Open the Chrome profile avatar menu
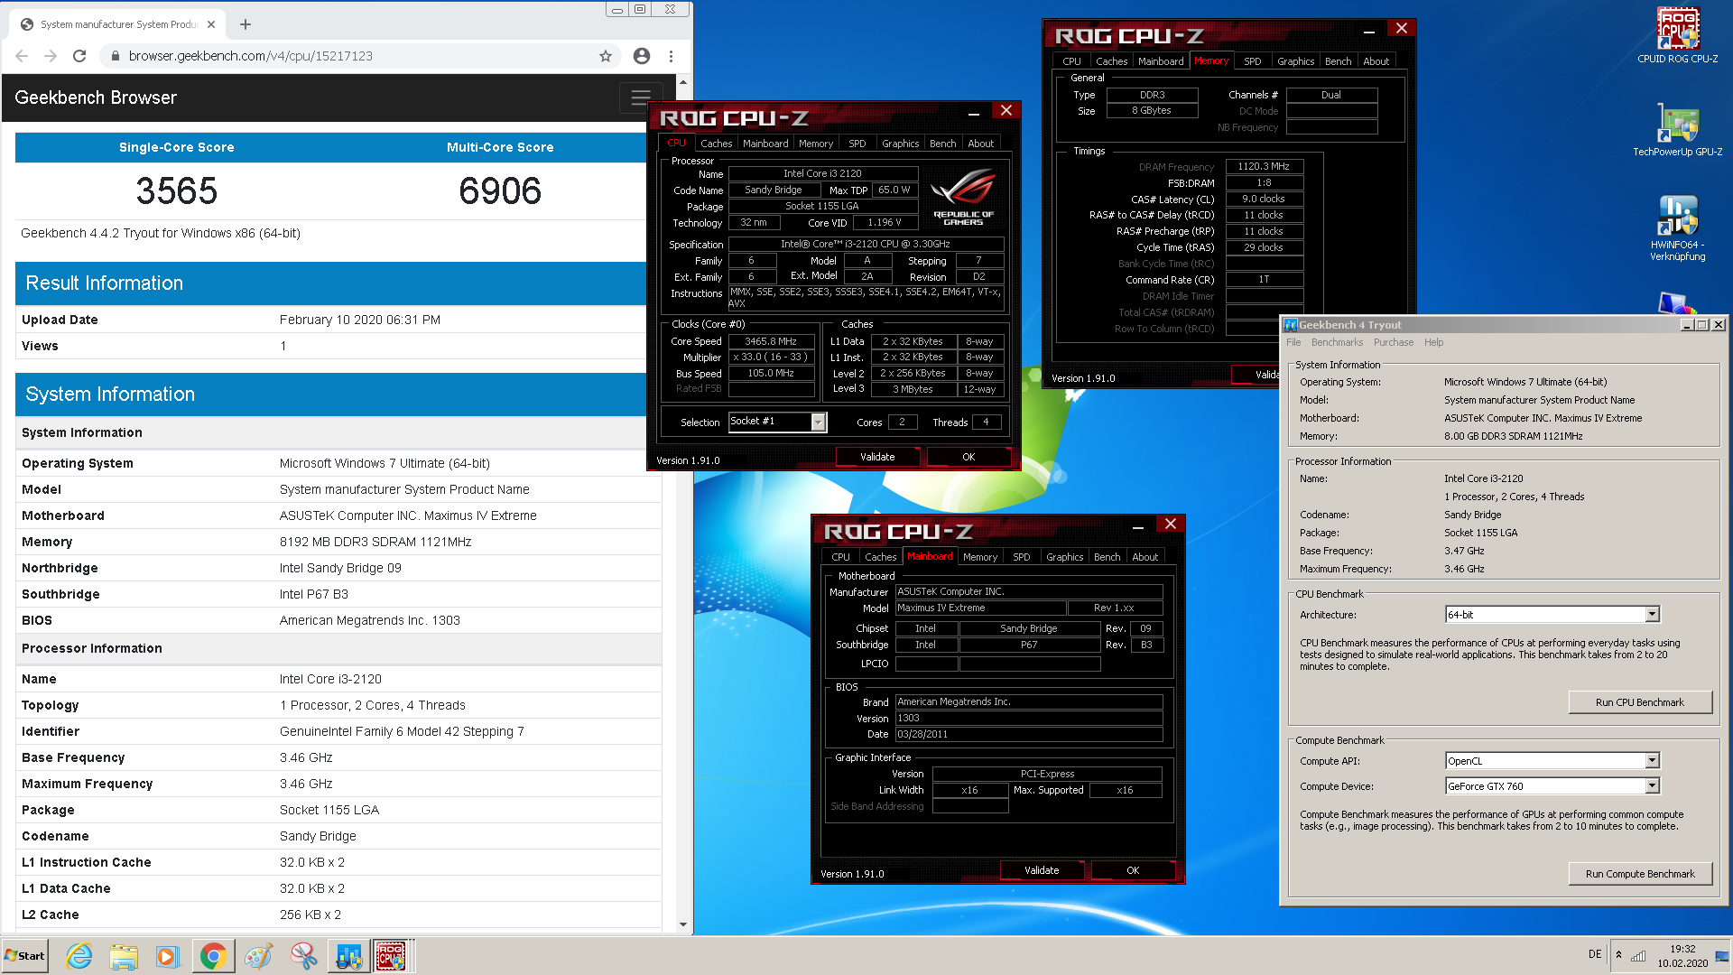This screenshot has height=975, width=1733. [x=642, y=56]
